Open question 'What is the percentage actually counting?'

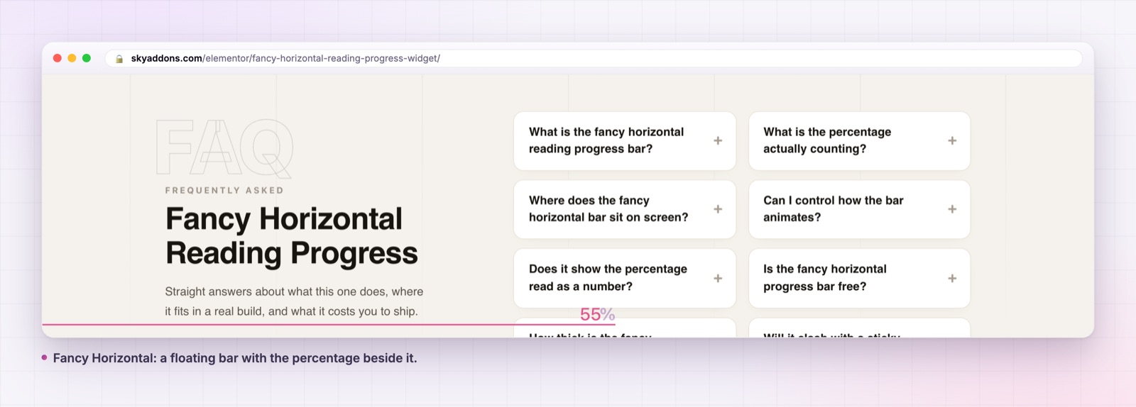859,140
